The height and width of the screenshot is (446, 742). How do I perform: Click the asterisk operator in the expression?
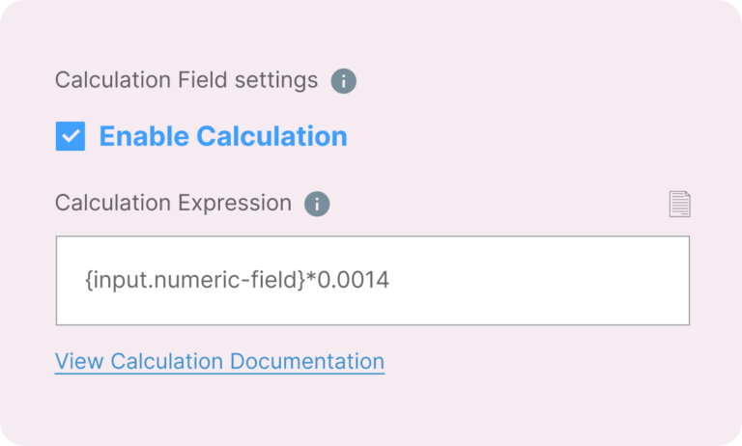pos(311,279)
